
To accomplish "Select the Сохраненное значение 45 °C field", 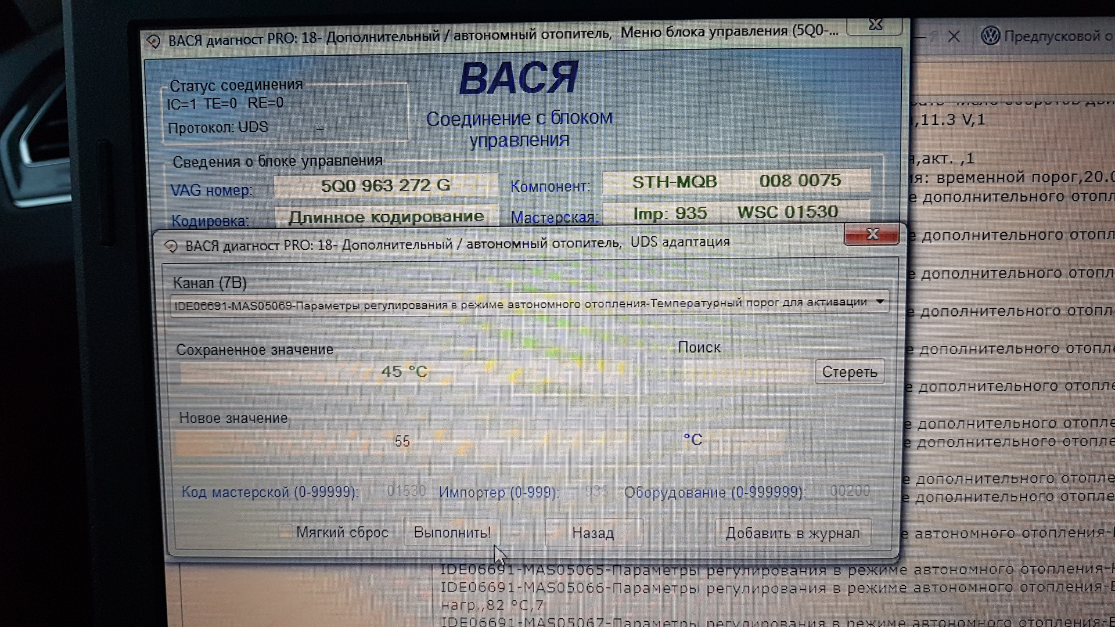I will [x=405, y=372].
